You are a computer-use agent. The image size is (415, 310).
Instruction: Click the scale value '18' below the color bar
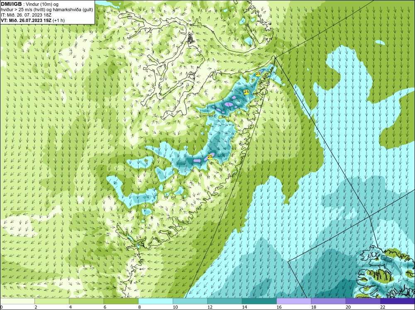coord(313,307)
